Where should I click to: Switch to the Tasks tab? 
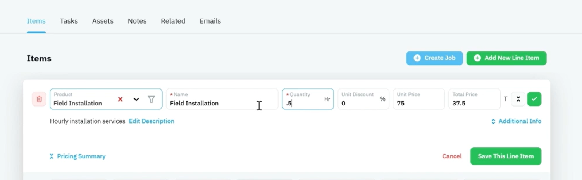[x=69, y=21]
